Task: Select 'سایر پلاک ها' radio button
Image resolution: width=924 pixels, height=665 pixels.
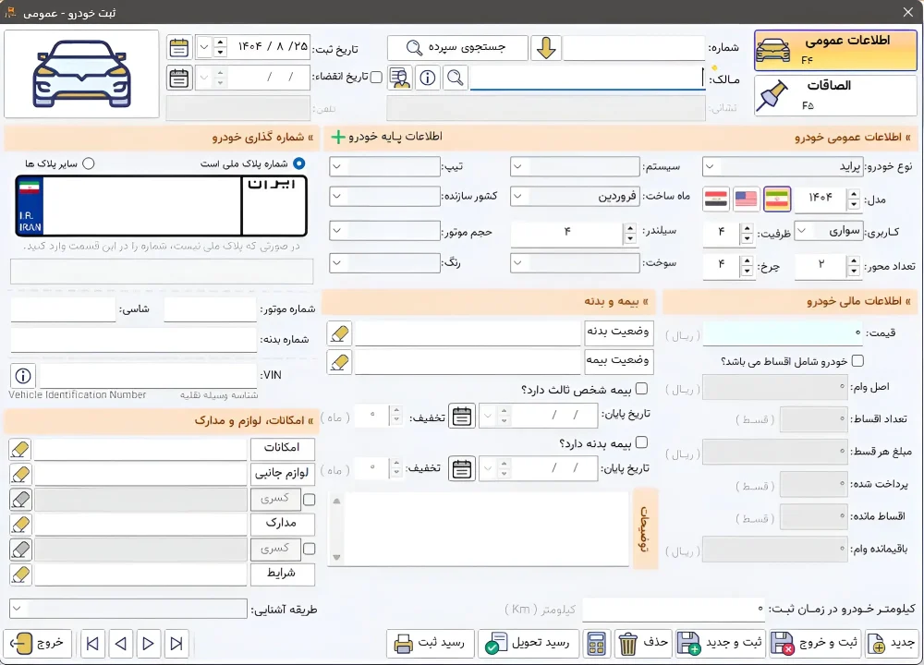Action: click(x=89, y=163)
